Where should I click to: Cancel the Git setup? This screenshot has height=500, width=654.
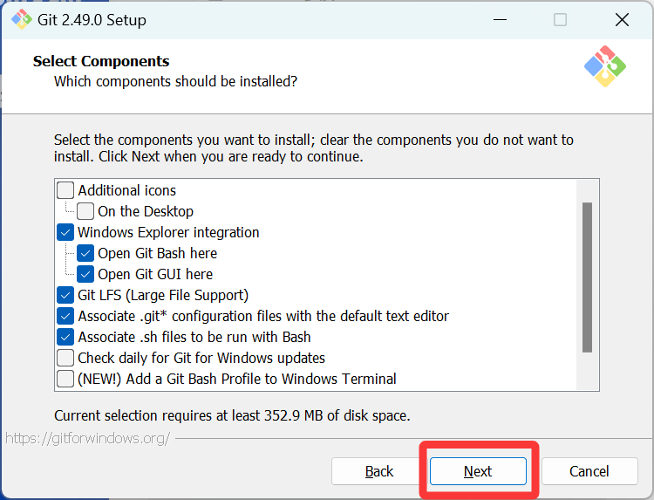click(x=589, y=471)
